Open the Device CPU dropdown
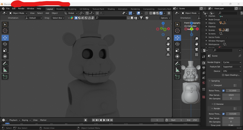Viewport: 243px width, 130px height. 232,71
